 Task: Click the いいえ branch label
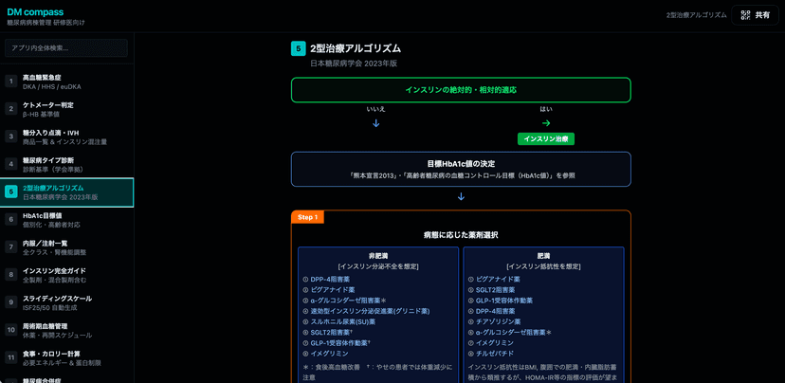click(376, 109)
